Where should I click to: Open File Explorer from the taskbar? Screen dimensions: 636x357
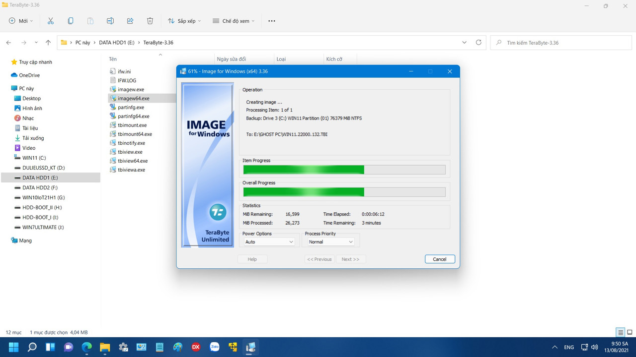(105, 347)
